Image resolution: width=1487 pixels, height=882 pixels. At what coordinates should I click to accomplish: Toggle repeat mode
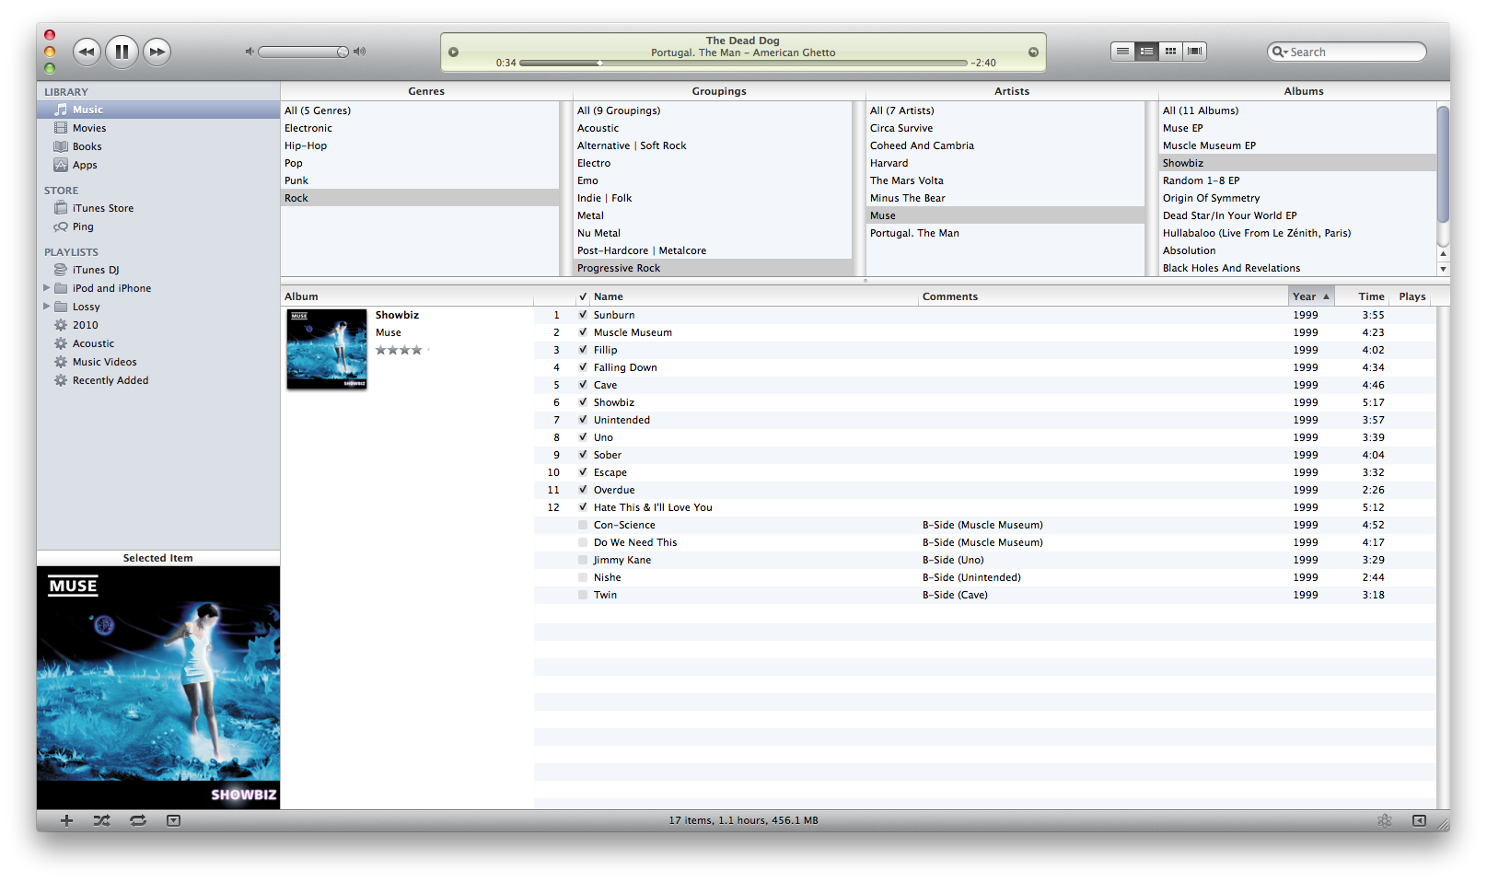[138, 820]
